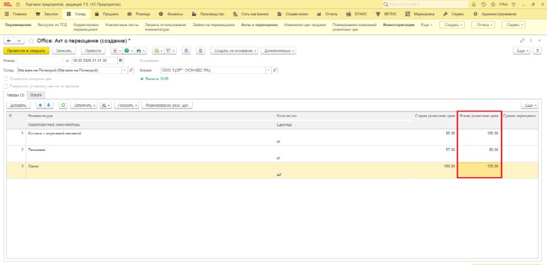This screenshot has width=547, height=265.
Task: Open the Закупки section with cart icon
Action: tap(47, 14)
